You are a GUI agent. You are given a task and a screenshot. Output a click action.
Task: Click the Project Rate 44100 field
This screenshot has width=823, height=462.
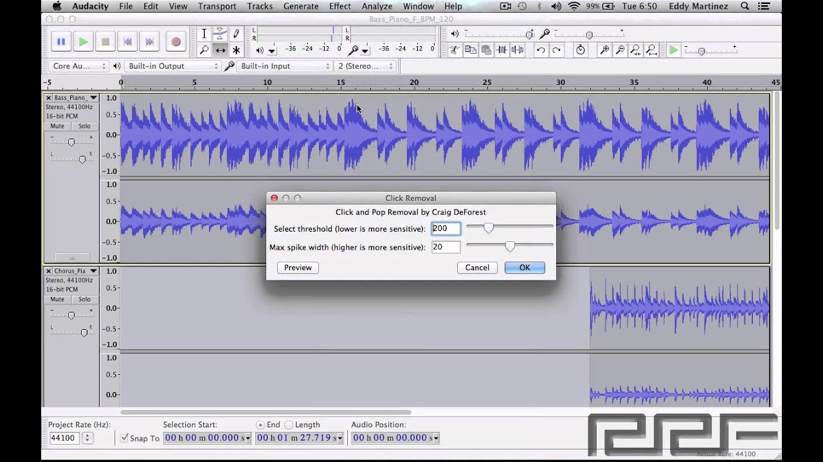[64, 438]
